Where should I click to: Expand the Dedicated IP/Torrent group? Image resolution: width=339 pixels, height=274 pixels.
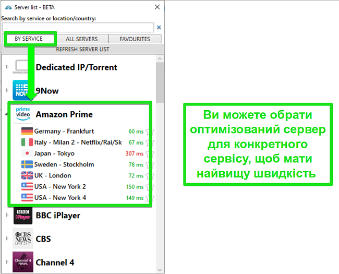[x=7, y=67]
